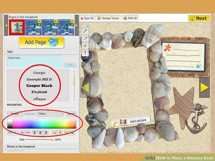Pick a magenta color from spectrum bar
Image resolution: width=215 pixels, height=161 pixels.
18,124
